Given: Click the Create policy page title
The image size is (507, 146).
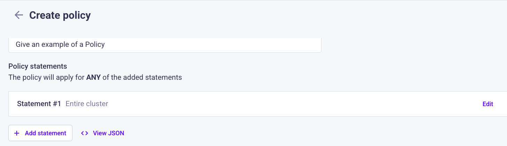Looking at the screenshot, I should coord(60,15).
